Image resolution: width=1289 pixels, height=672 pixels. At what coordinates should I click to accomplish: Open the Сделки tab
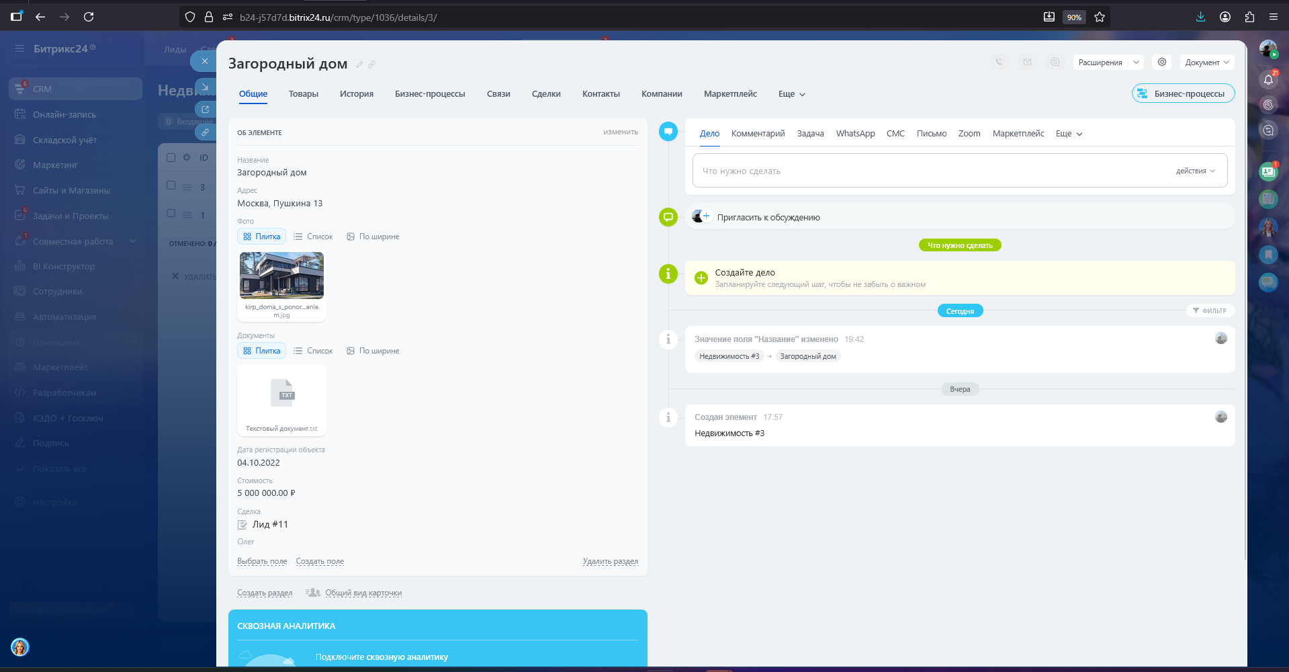tap(546, 94)
